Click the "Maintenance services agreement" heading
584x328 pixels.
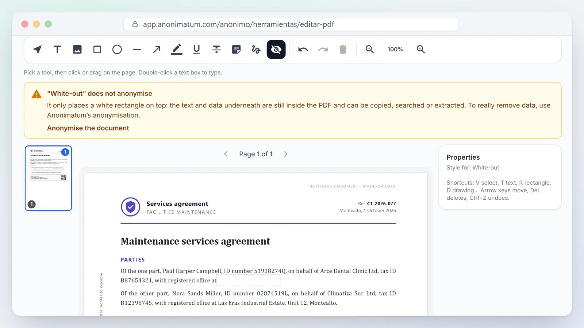[x=195, y=241]
